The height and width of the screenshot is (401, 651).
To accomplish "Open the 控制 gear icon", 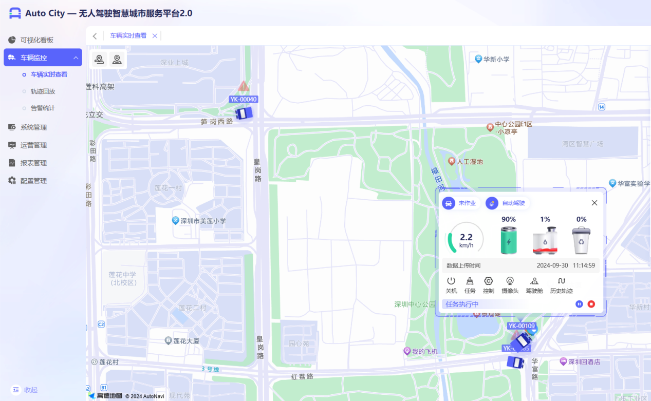I will pos(488,281).
